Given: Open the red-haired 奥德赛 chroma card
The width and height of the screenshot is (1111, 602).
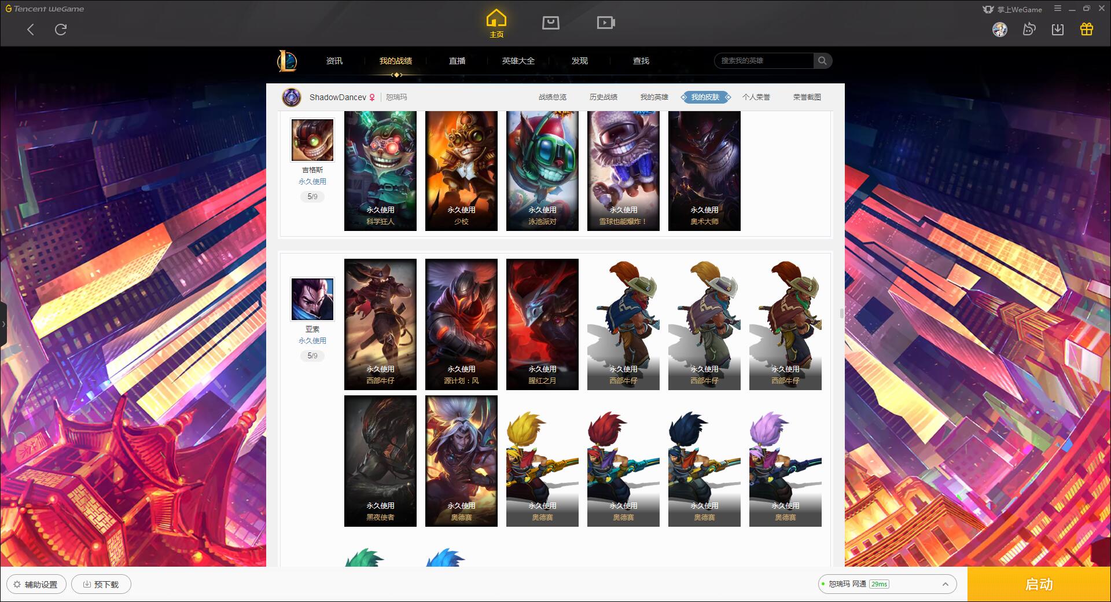Looking at the screenshot, I should 623,461.
